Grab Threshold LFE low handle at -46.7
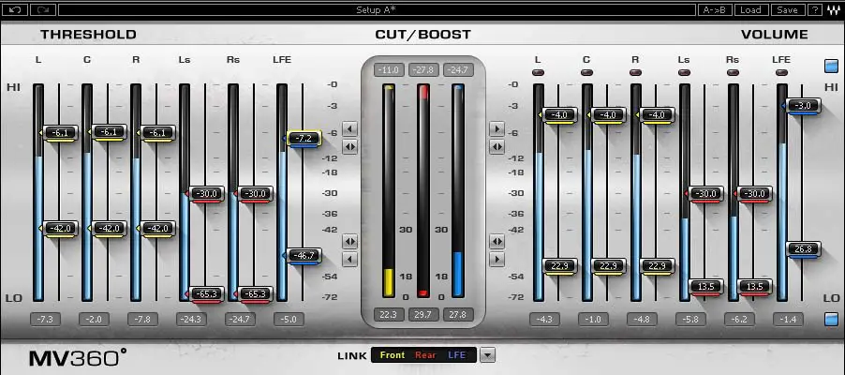 coord(304,256)
